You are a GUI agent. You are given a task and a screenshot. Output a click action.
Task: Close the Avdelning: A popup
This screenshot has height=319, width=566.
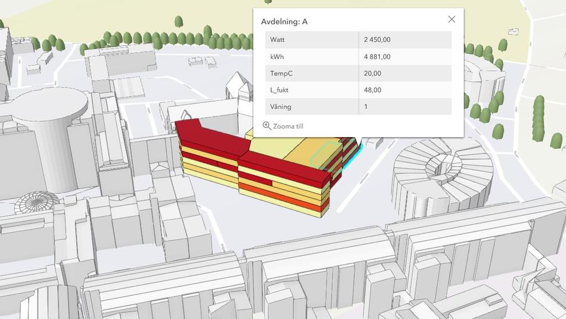tap(452, 19)
